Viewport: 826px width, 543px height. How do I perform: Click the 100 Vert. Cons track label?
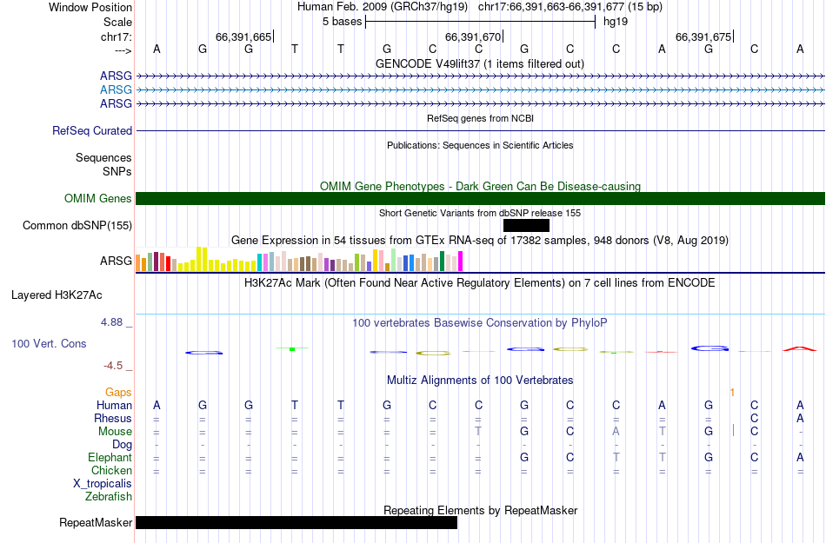(x=49, y=343)
